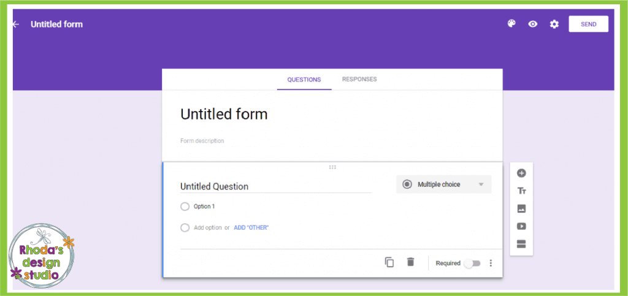Open the color palette theme icon
The width and height of the screenshot is (628, 296).
click(511, 24)
